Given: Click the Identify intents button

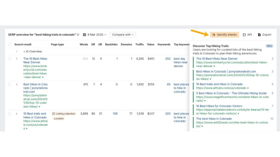Looking at the screenshot, I should click(x=224, y=35).
